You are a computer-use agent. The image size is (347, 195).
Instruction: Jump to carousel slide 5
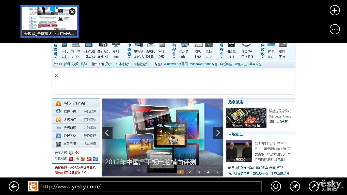(217, 172)
